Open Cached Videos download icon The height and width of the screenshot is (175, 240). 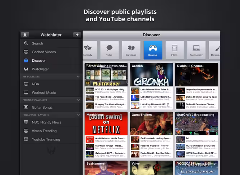point(26,52)
